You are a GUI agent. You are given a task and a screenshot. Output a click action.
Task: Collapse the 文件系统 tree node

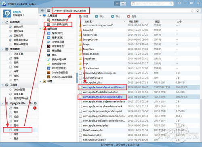click(40, 16)
